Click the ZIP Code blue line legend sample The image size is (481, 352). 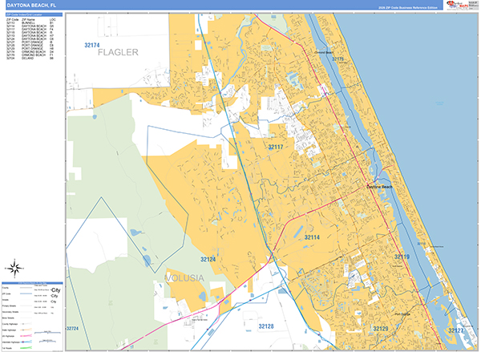26,293
